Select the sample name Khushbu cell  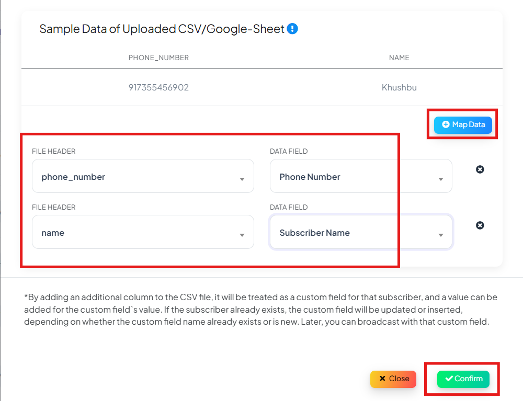(399, 87)
